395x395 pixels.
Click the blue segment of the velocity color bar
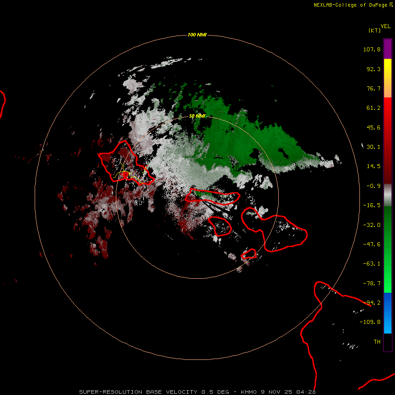pos(388,313)
